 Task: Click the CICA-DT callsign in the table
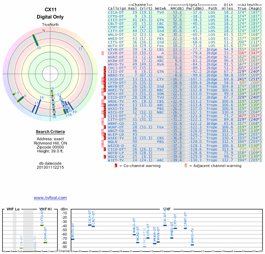click(116, 12)
